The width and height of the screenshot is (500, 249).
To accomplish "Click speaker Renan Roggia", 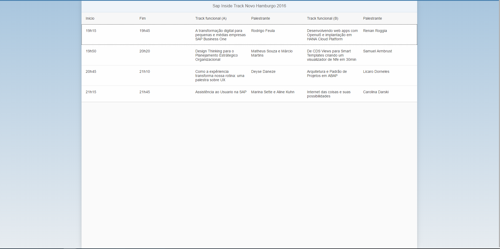I will point(375,31).
